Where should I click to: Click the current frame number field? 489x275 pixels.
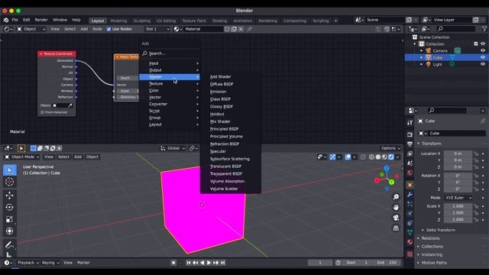[320, 263]
